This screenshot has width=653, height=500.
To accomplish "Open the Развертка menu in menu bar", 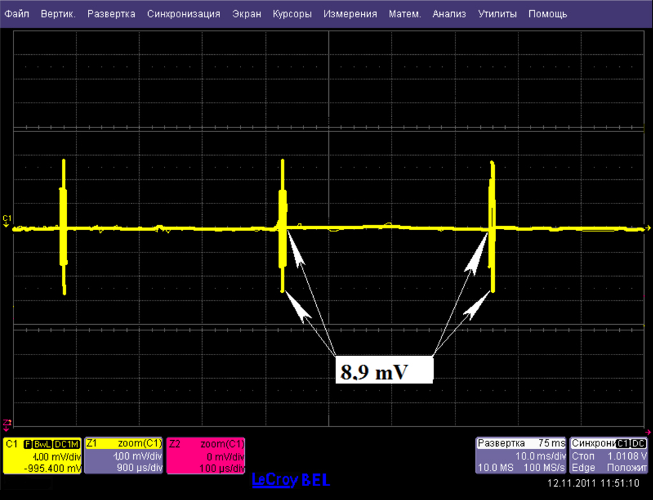I will click(111, 14).
